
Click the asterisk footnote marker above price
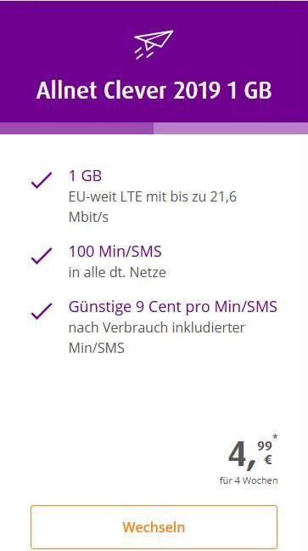click(x=275, y=437)
